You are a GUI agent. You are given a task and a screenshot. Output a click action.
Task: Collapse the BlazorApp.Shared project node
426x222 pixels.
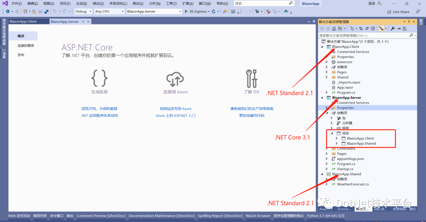pos(322,174)
